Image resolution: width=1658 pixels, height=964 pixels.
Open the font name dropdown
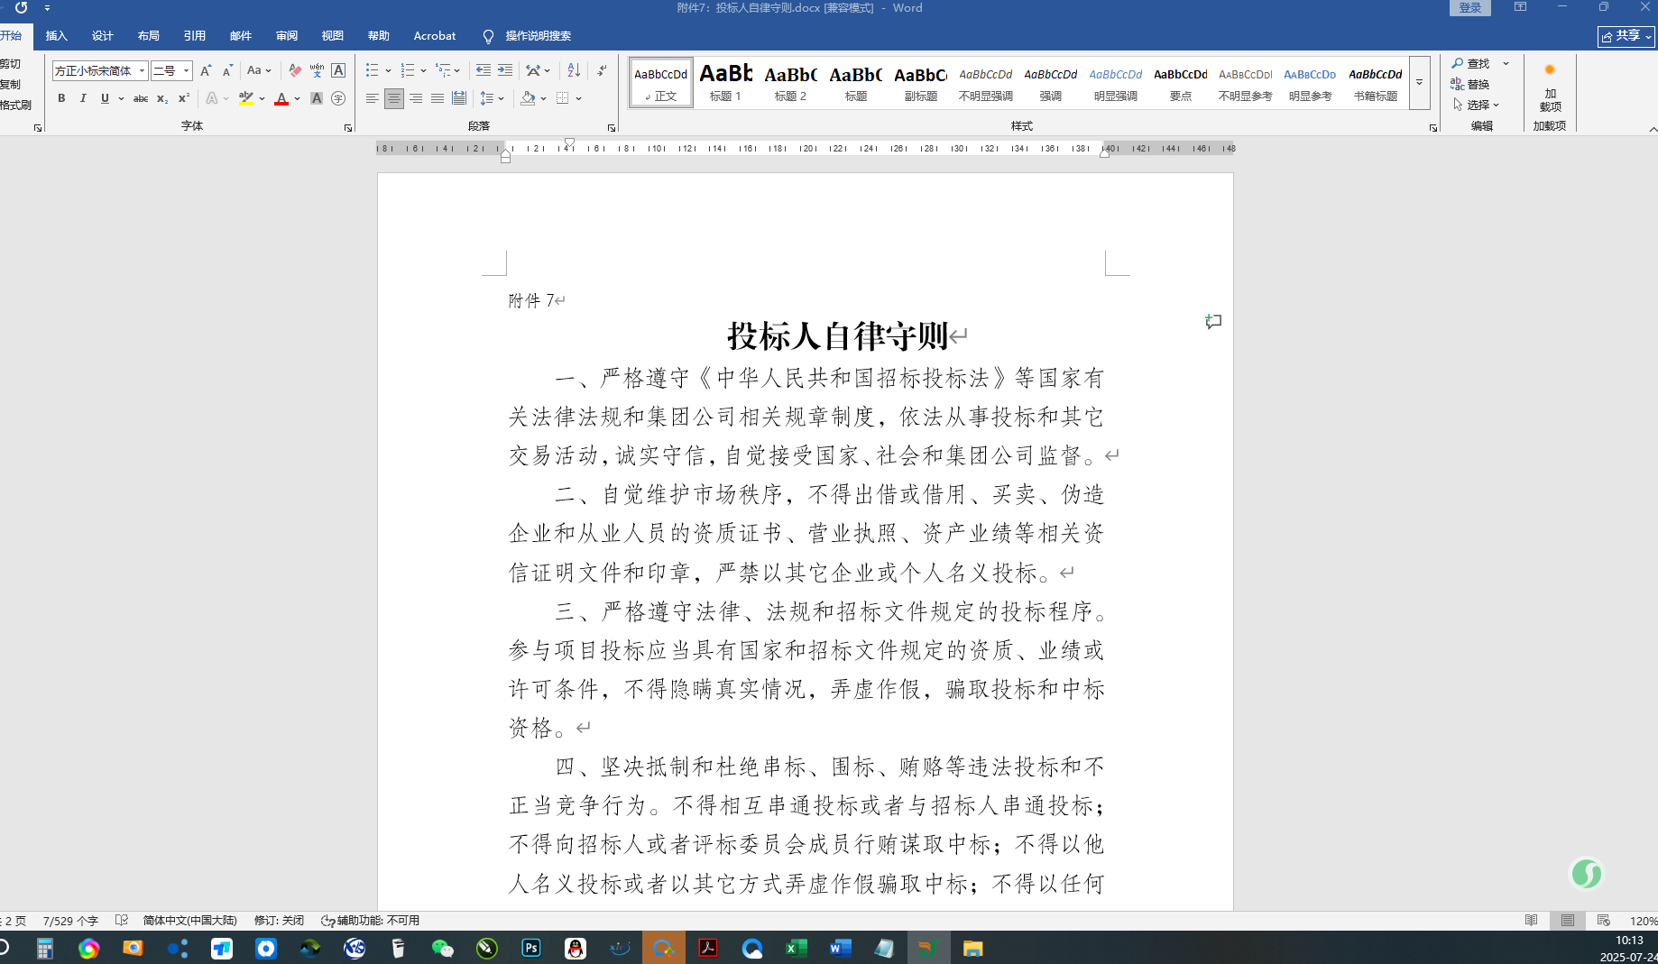coord(142,71)
